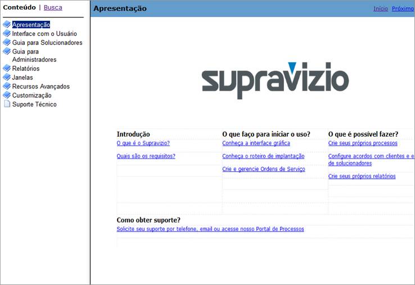Image resolution: width=415 pixels, height=285 pixels.
Task: Open 'Conheça o roteiro de implantação' link
Action: (x=263, y=156)
